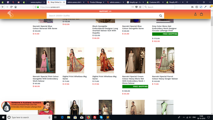Switch to the Customer APIs tab
The image size is (213, 120).
[155, 2]
